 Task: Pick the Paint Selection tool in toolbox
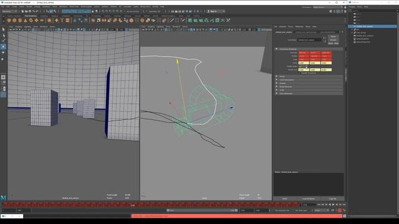(x=3, y=41)
